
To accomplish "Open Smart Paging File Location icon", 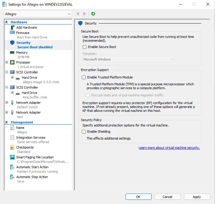I will [12, 157].
